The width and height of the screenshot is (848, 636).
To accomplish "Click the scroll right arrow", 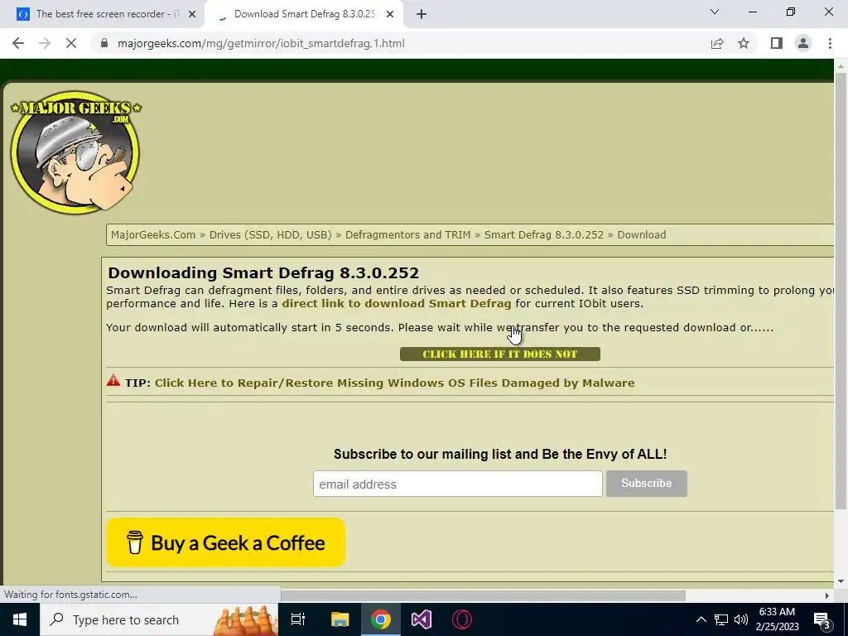I will click(x=827, y=595).
